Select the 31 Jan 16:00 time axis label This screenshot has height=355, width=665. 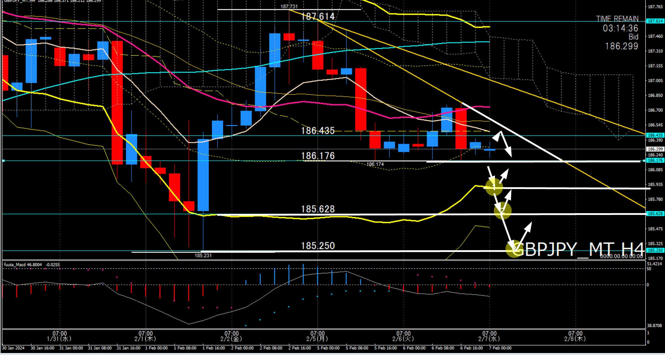point(128,348)
